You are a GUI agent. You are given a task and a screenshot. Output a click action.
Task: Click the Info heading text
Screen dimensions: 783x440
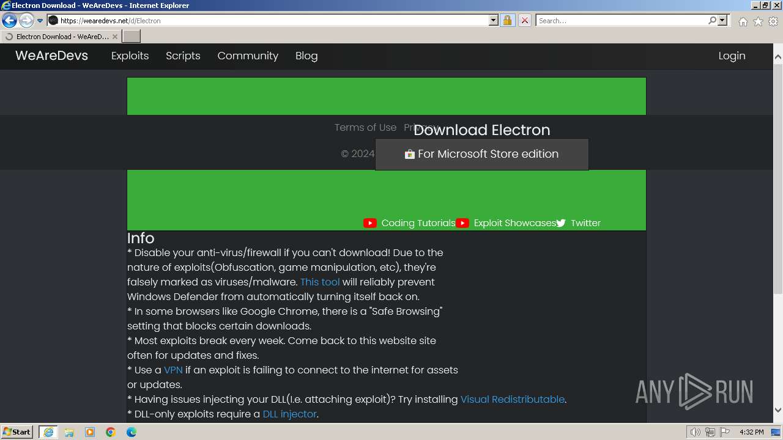click(x=141, y=238)
